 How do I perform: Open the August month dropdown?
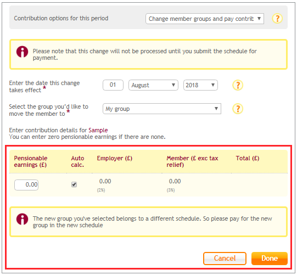(153, 85)
